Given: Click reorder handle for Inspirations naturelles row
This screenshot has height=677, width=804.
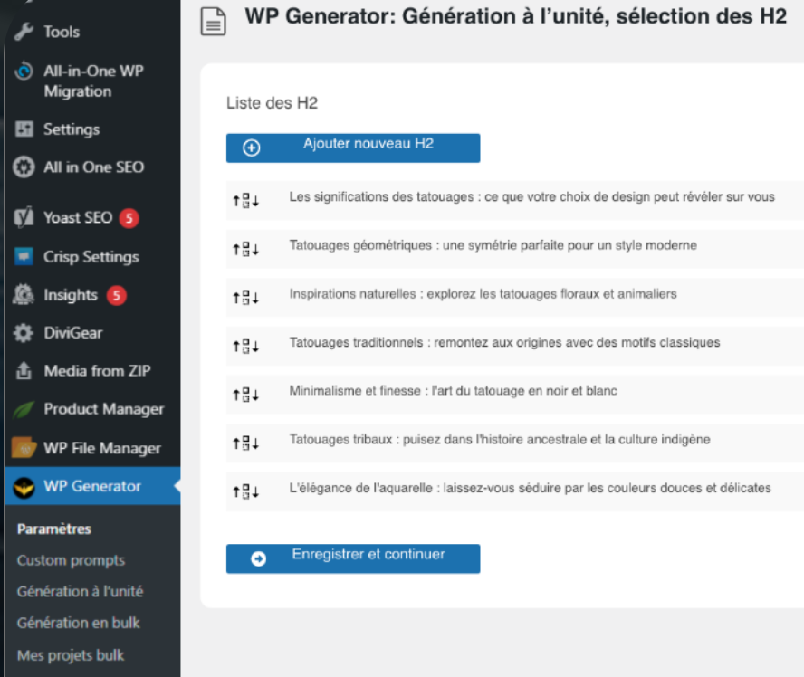Looking at the screenshot, I should 246,297.
